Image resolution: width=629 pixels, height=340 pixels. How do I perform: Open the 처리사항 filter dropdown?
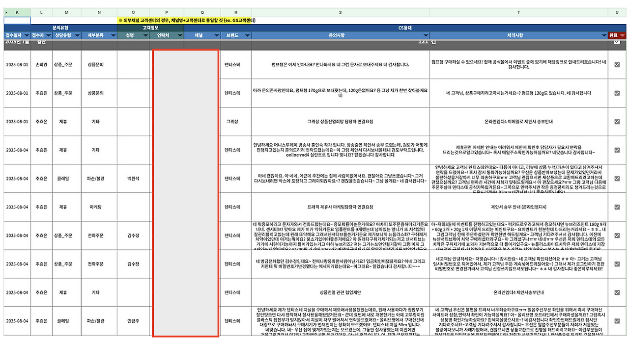tap(604, 35)
